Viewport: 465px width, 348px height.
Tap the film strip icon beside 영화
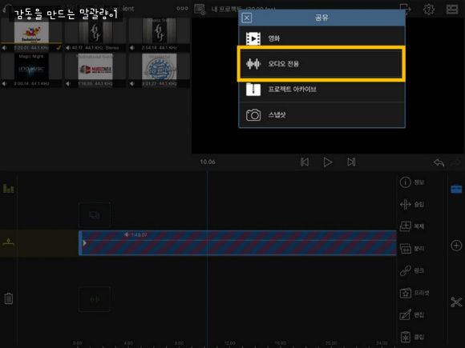click(x=253, y=38)
